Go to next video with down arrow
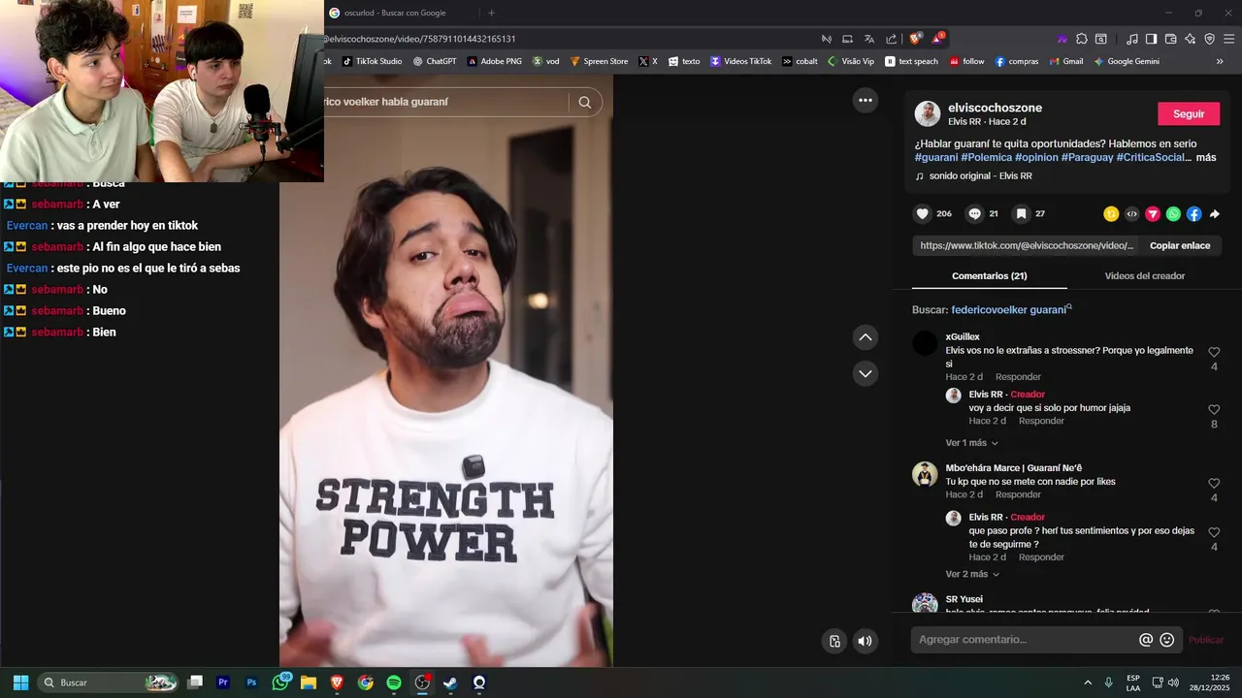 [866, 373]
